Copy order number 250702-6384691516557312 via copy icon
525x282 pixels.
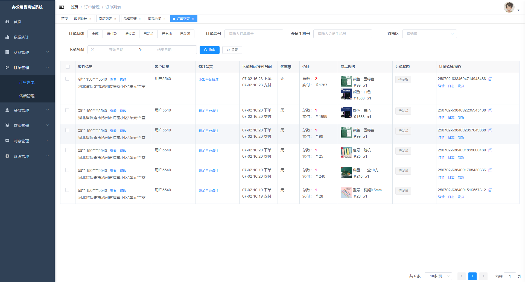(490, 190)
